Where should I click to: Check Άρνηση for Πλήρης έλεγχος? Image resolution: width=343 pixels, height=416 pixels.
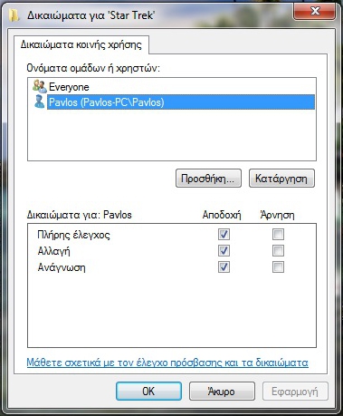click(278, 235)
